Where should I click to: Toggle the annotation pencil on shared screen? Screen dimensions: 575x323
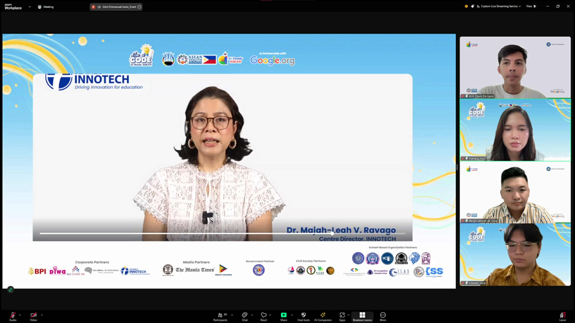(10, 289)
